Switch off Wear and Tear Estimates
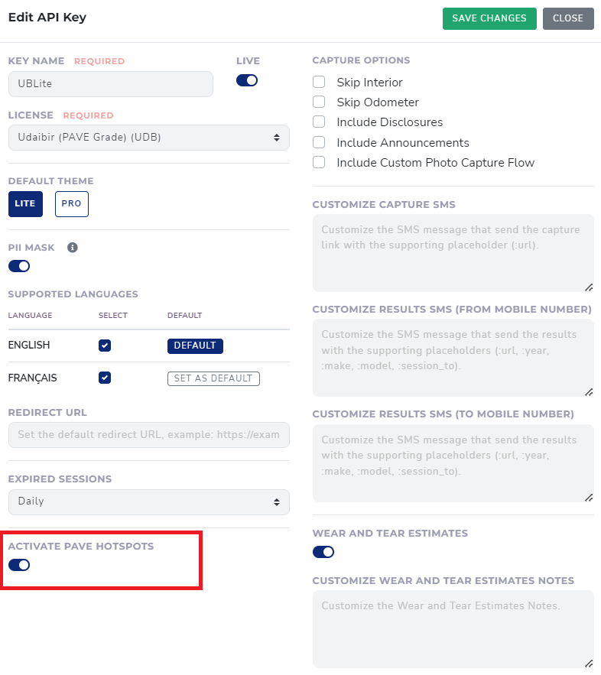This screenshot has width=601, height=675. (x=323, y=552)
